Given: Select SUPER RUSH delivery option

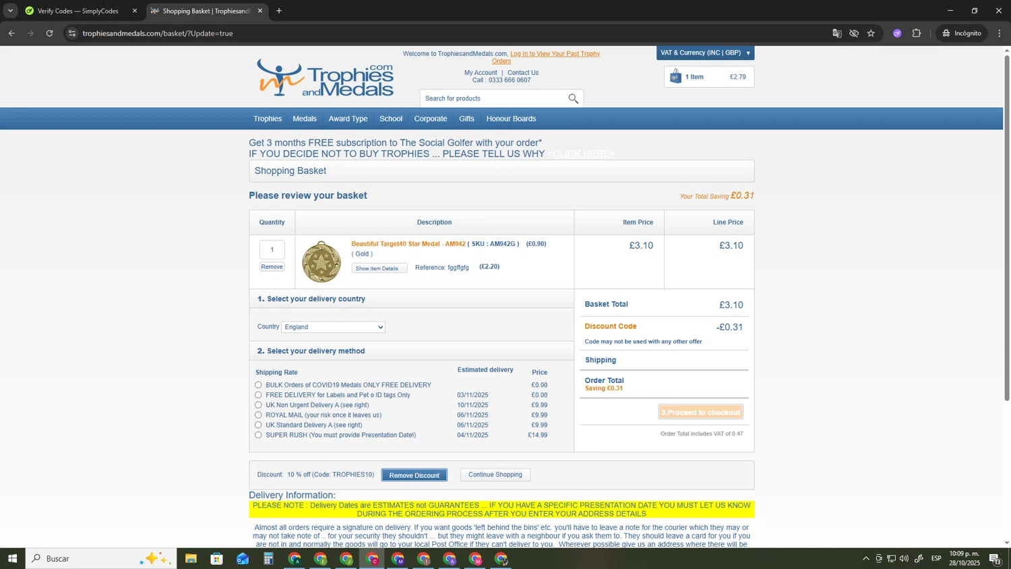Looking at the screenshot, I should [x=258, y=436].
